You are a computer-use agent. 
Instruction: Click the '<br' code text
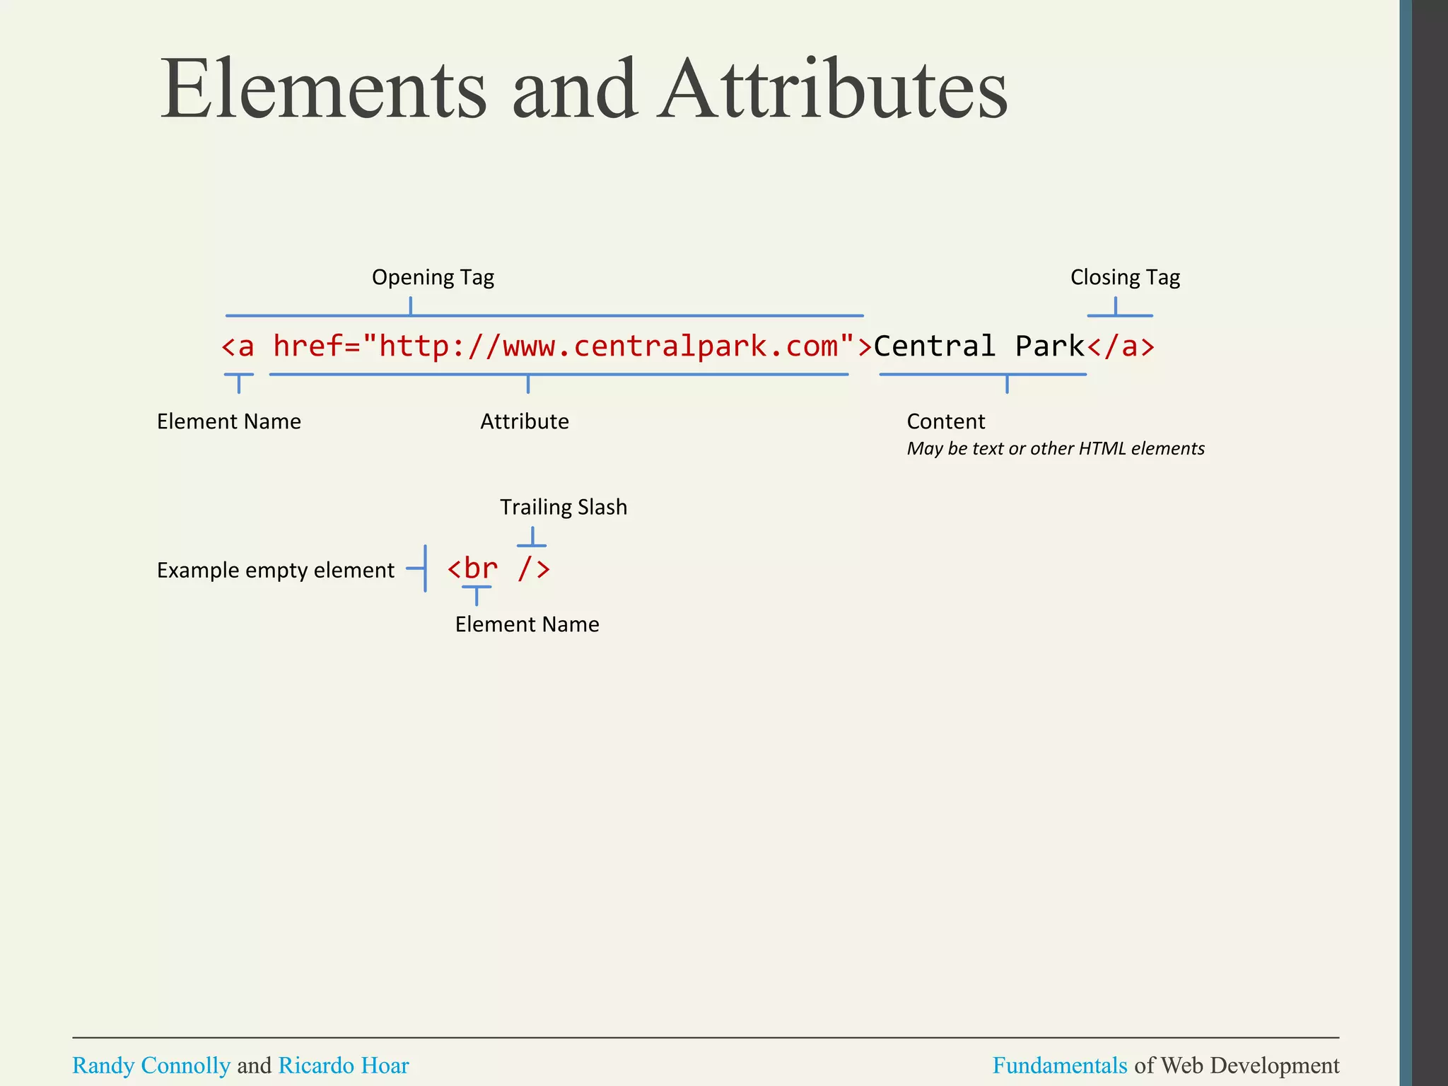(473, 568)
